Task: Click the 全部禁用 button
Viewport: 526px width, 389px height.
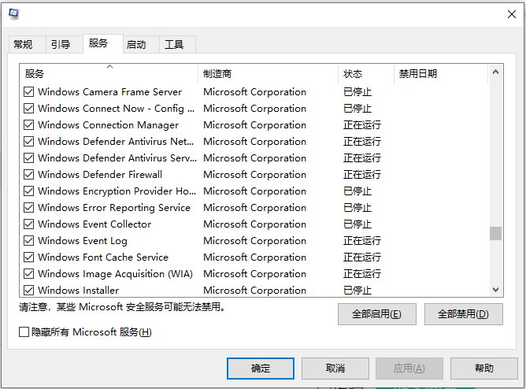Action: click(463, 314)
